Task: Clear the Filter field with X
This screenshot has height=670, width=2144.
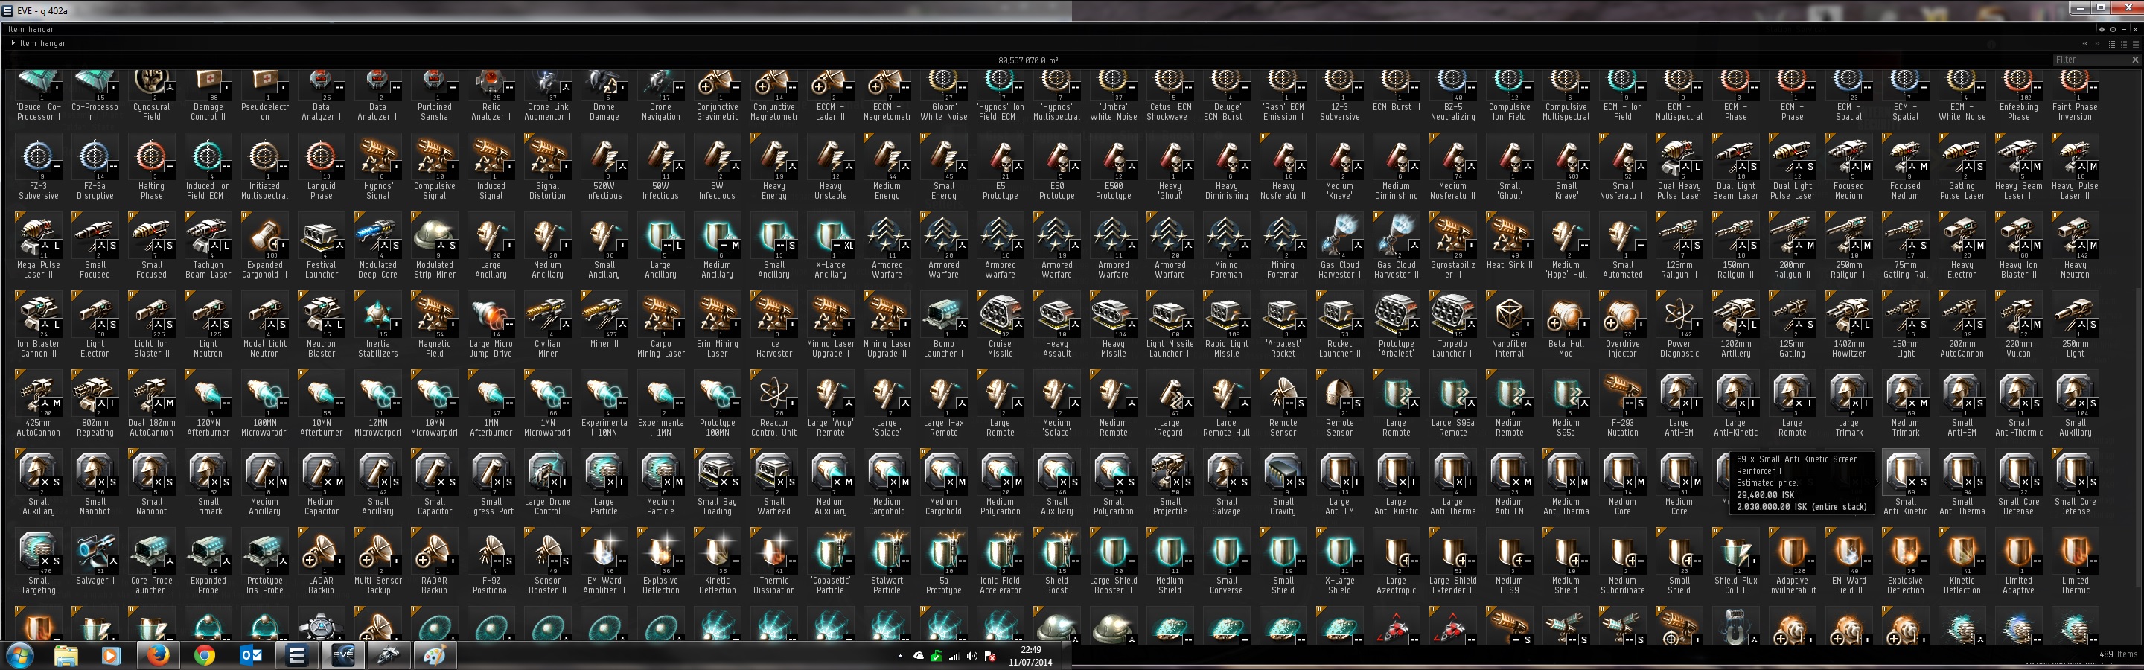Action: pyautogui.click(x=2135, y=60)
